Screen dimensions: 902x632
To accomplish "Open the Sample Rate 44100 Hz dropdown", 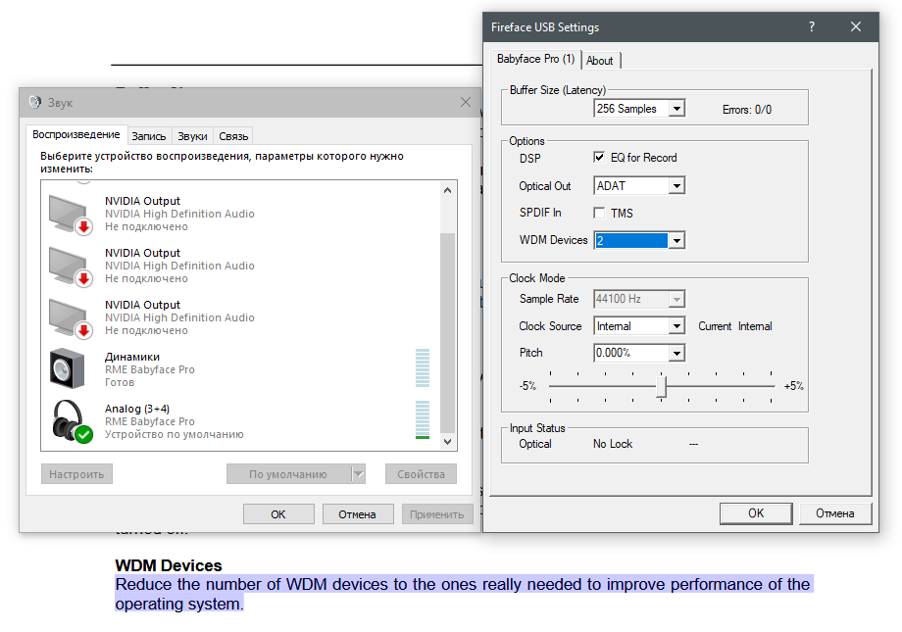I will pyautogui.click(x=677, y=299).
